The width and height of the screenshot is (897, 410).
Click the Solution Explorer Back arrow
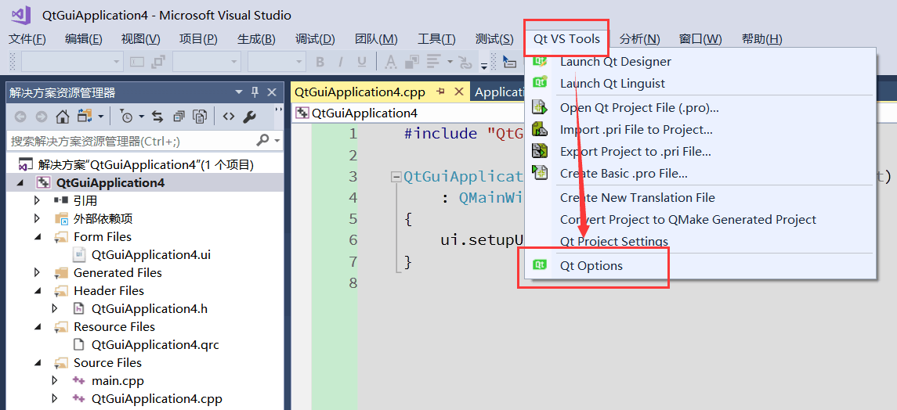coord(20,117)
